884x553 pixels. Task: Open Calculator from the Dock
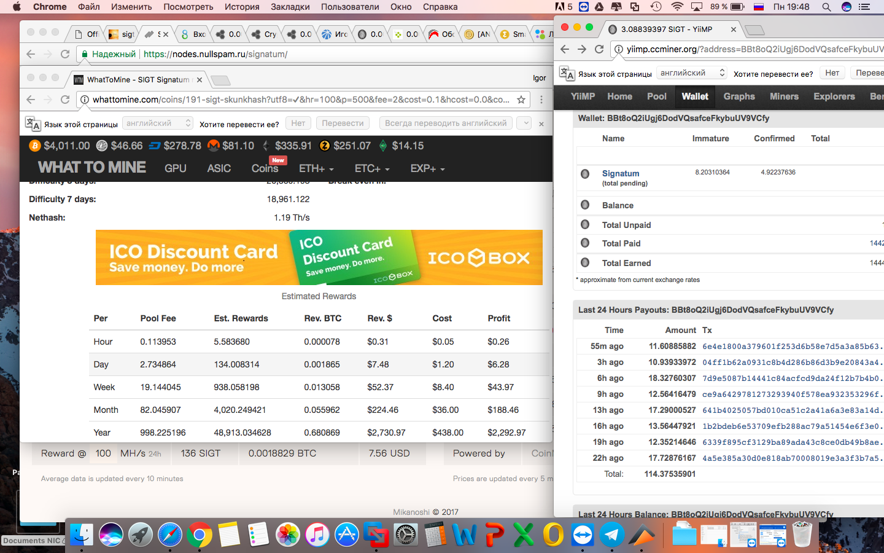click(x=435, y=535)
